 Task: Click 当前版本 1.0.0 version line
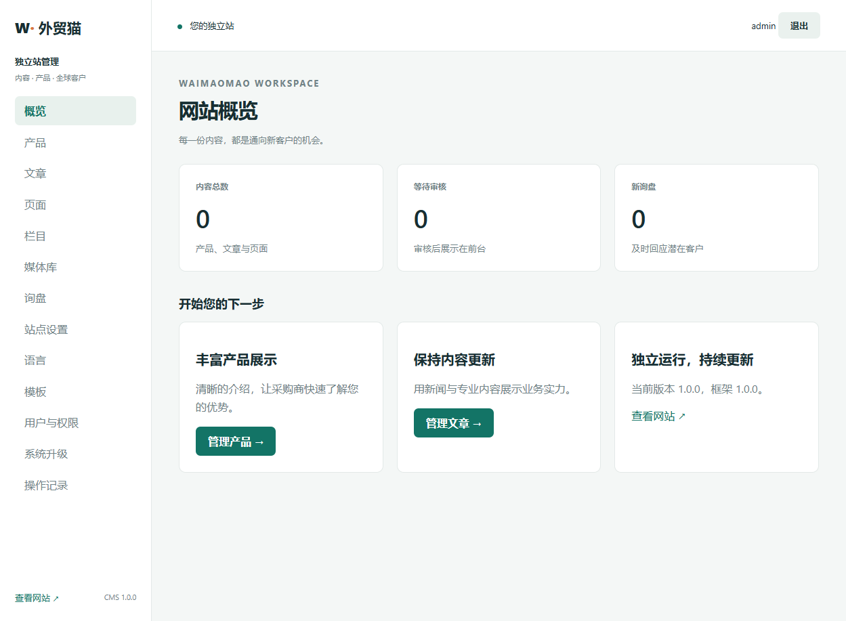point(698,389)
